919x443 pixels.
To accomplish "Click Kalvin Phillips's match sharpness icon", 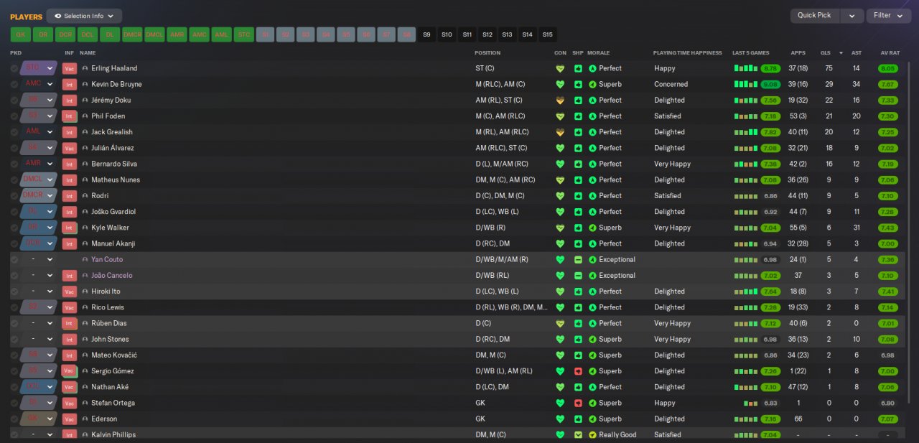I will (x=578, y=435).
